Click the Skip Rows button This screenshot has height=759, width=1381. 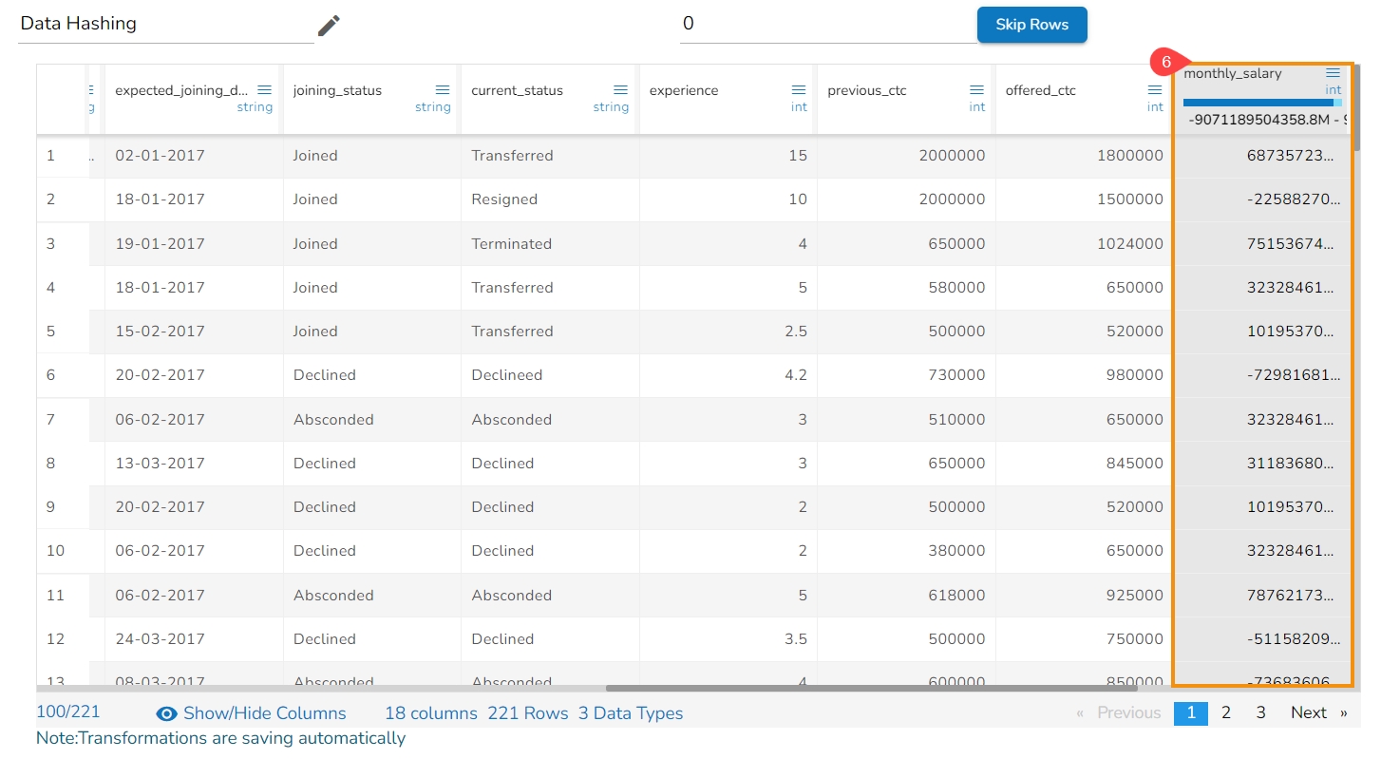point(1031,25)
